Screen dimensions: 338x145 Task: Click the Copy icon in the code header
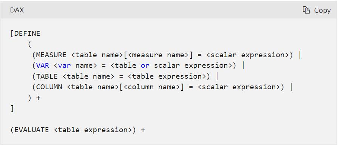[x=306, y=10]
